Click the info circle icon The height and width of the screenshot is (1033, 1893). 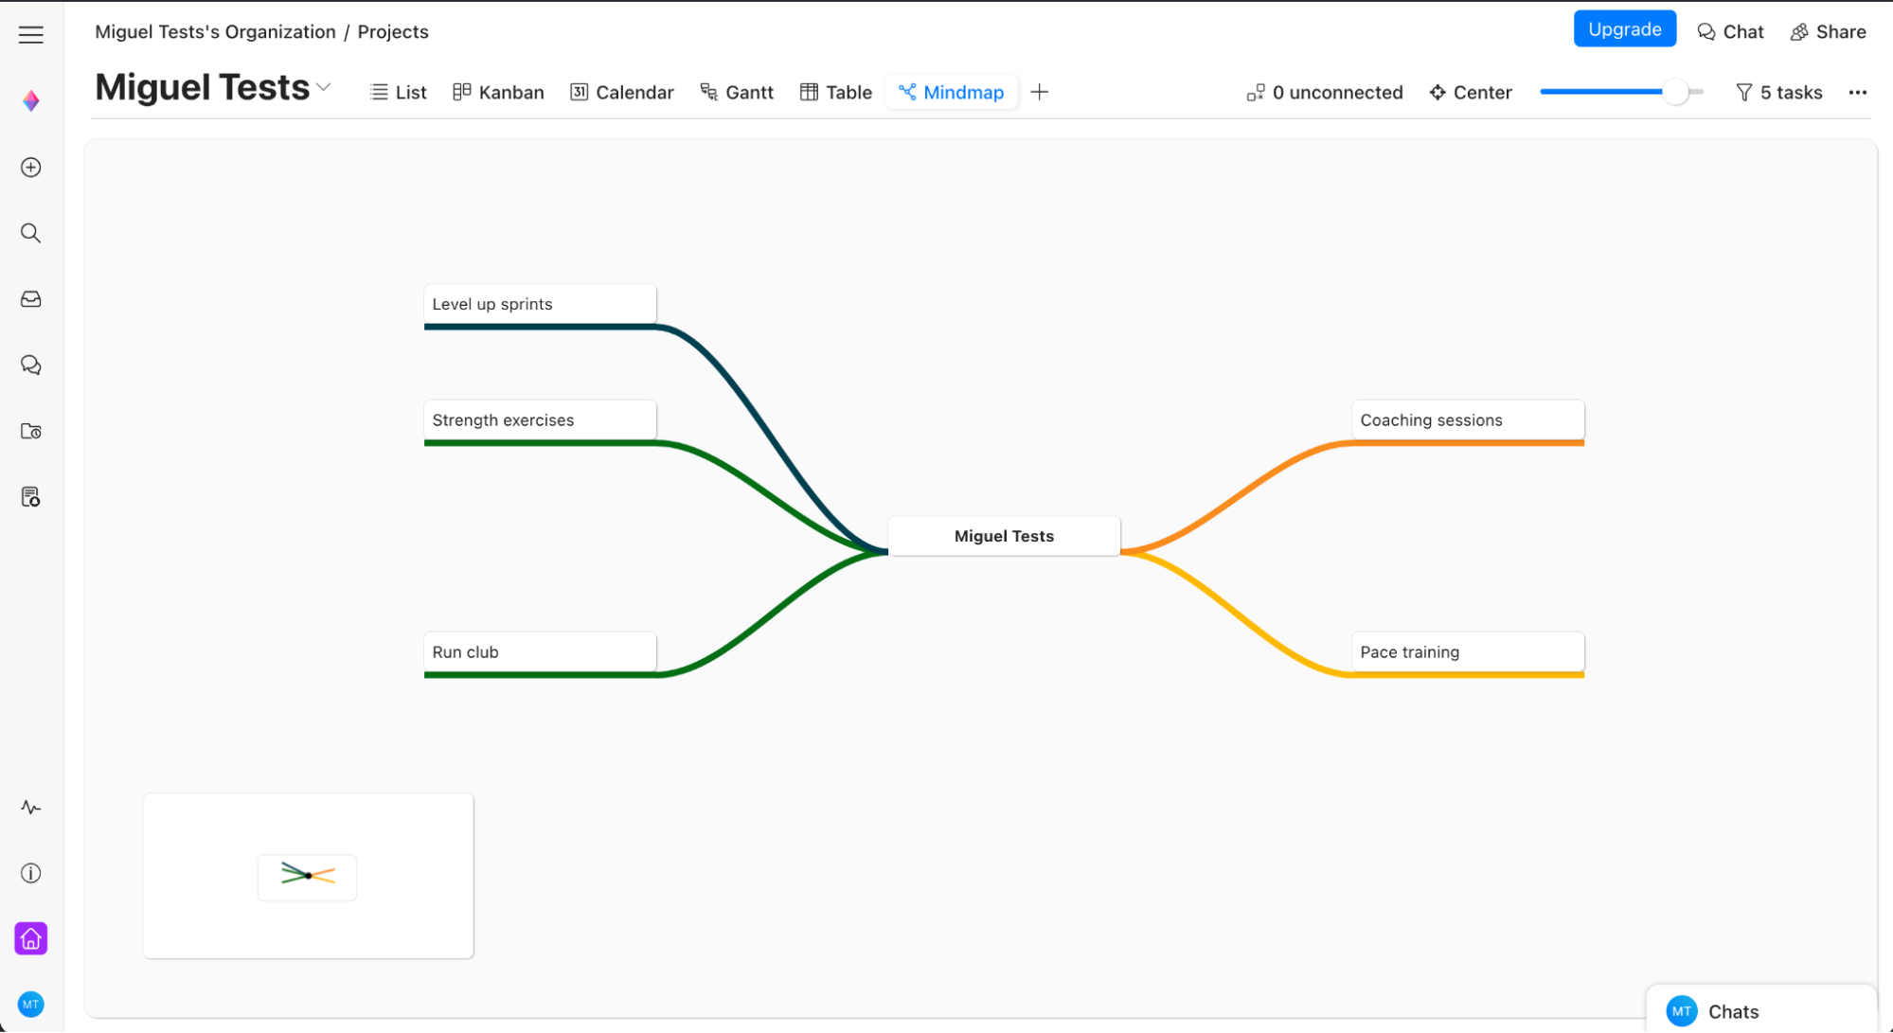pos(31,873)
